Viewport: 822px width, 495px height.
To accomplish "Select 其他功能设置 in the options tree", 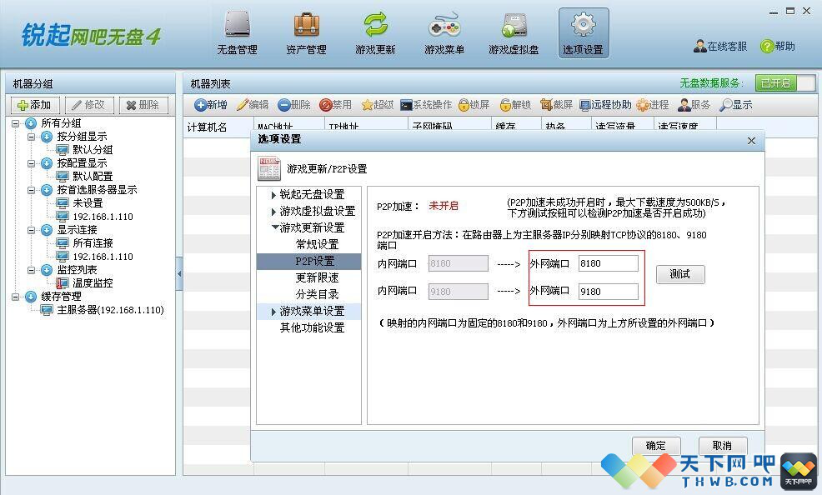I will 312,327.
